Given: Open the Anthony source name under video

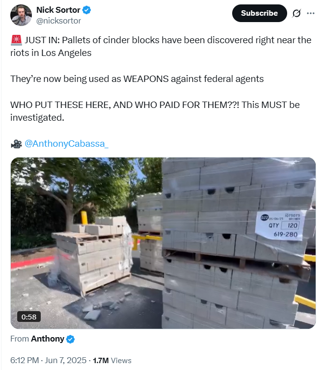Looking at the screenshot, I should click(48, 339).
